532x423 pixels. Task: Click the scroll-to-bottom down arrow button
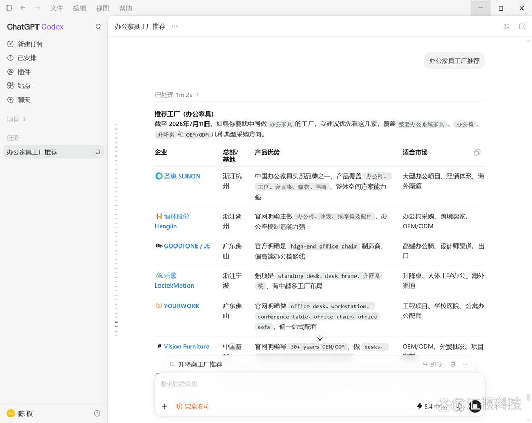[320, 337]
